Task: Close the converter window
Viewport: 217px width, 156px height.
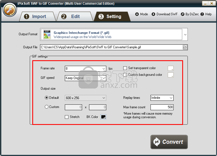Action: click(x=212, y=3)
